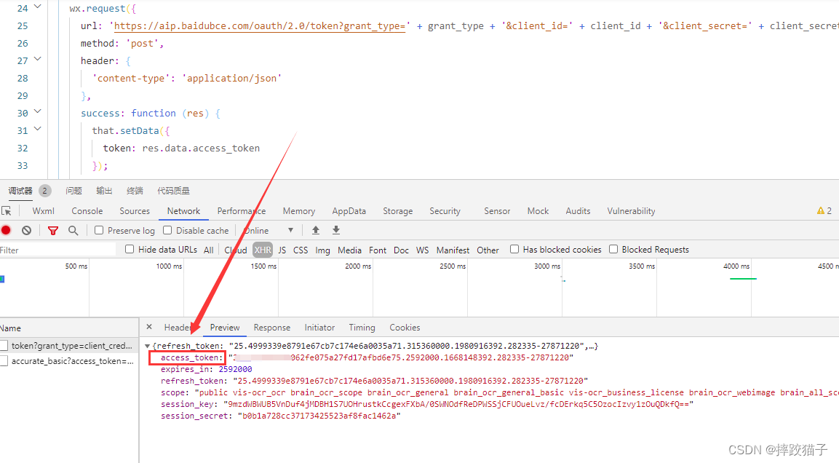This screenshot has height=463, width=839.
Task: Click the yellow warning indicator icon
Action: point(820,211)
